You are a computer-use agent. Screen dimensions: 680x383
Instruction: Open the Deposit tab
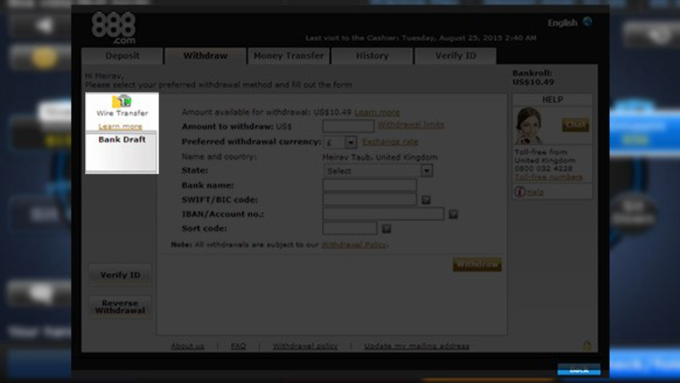(122, 56)
